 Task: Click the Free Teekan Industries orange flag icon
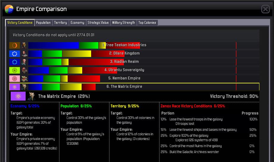pos(15,45)
